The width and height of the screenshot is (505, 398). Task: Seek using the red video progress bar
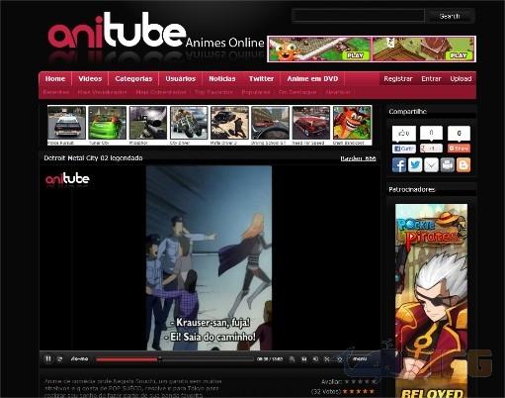(175, 359)
